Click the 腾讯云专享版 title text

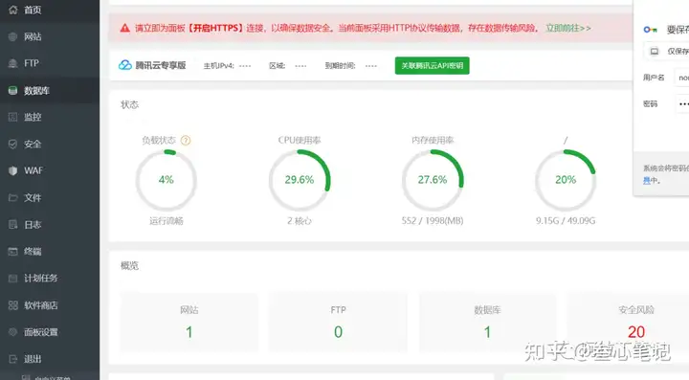point(161,65)
